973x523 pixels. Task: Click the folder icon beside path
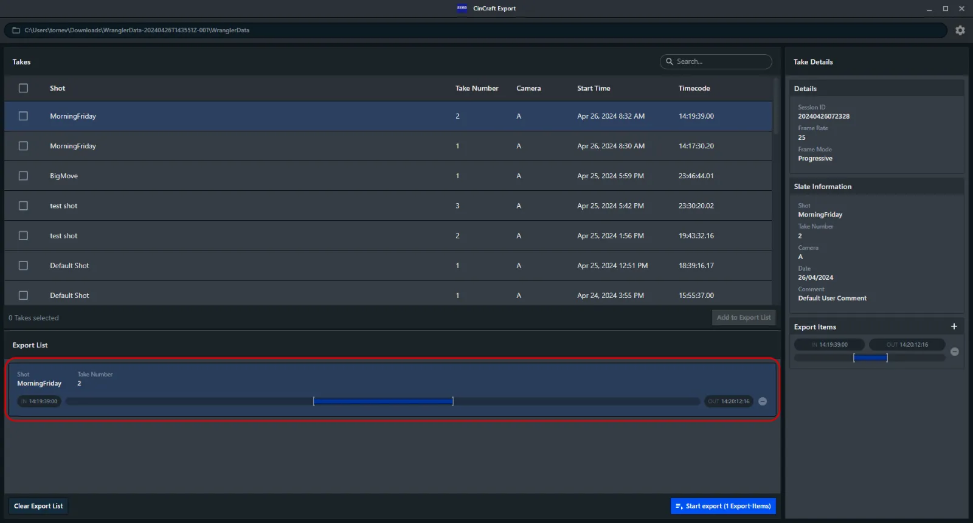pyautogui.click(x=16, y=30)
